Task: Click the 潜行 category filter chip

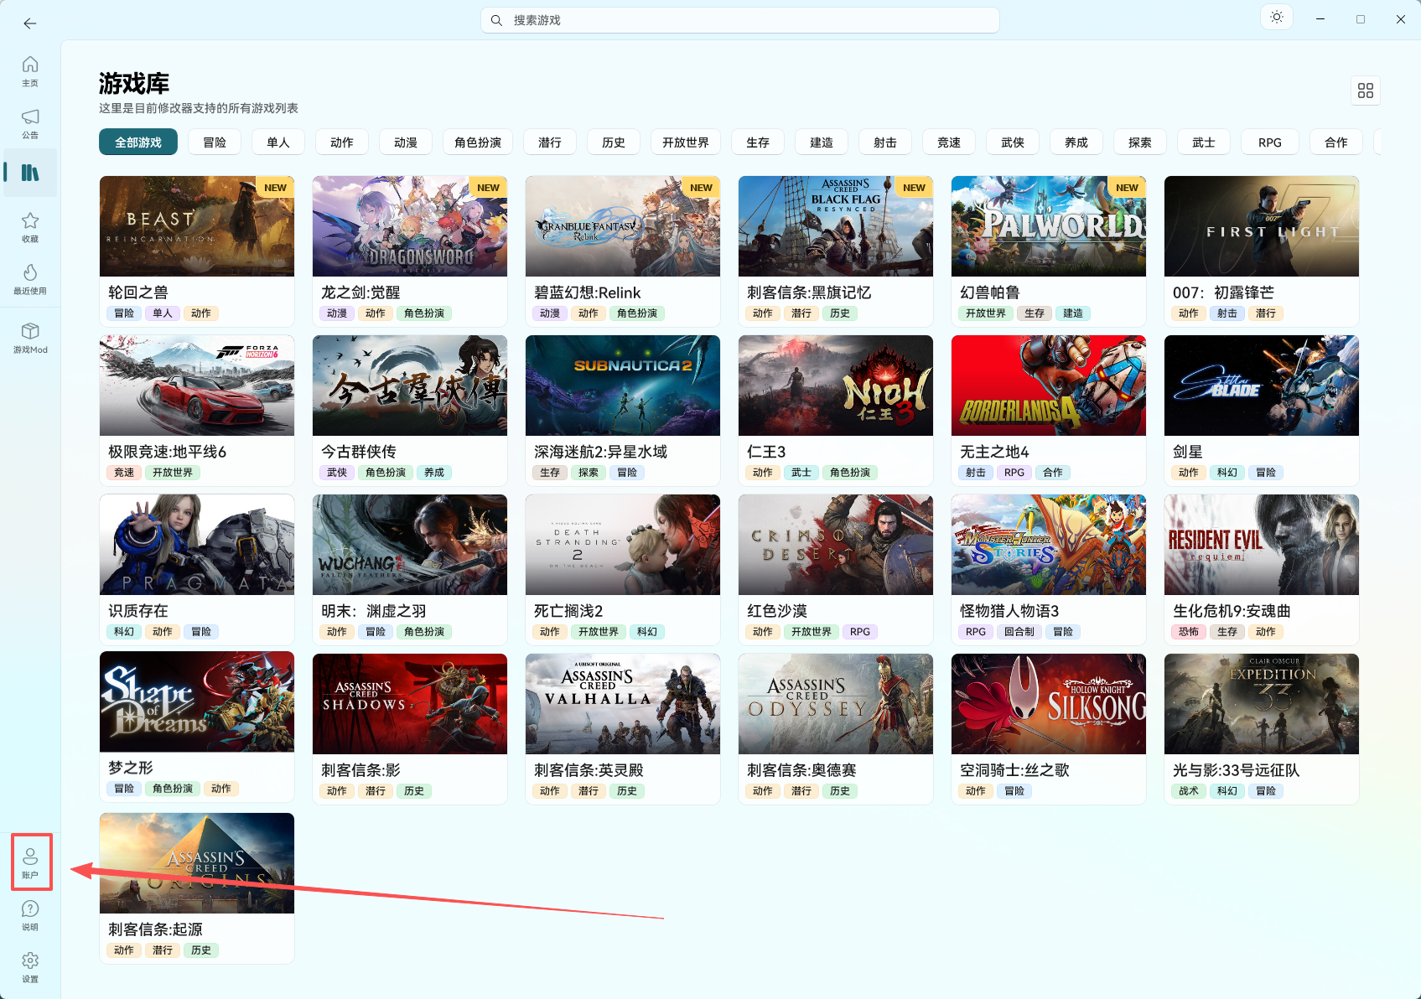Action: tap(550, 142)
